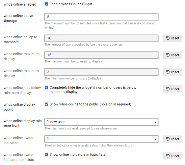185x165 pixels.
Task: Click the 'whos online display min trust level' label
Action: tap(23, 123)
